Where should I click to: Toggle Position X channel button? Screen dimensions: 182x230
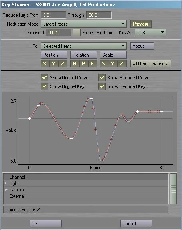pos(45,64)
